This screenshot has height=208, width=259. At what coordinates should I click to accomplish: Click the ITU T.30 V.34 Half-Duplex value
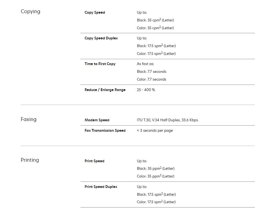(x=167, y=120)
